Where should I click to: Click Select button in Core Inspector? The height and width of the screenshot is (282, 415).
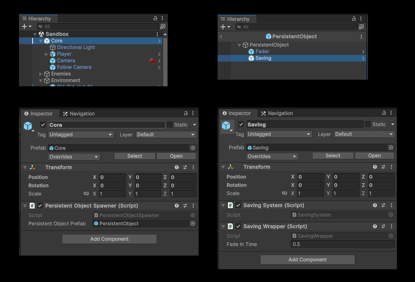pyautogui.click(x=135, y=156)
